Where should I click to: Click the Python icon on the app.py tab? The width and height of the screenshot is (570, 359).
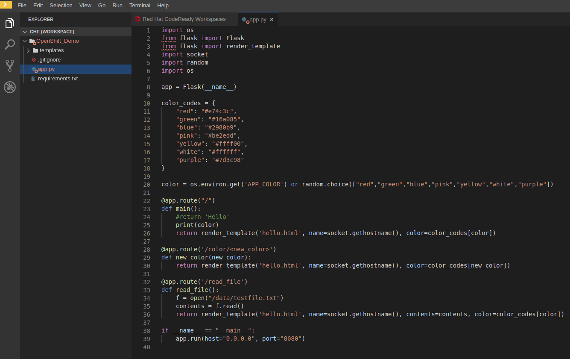[x=245, y=19]
